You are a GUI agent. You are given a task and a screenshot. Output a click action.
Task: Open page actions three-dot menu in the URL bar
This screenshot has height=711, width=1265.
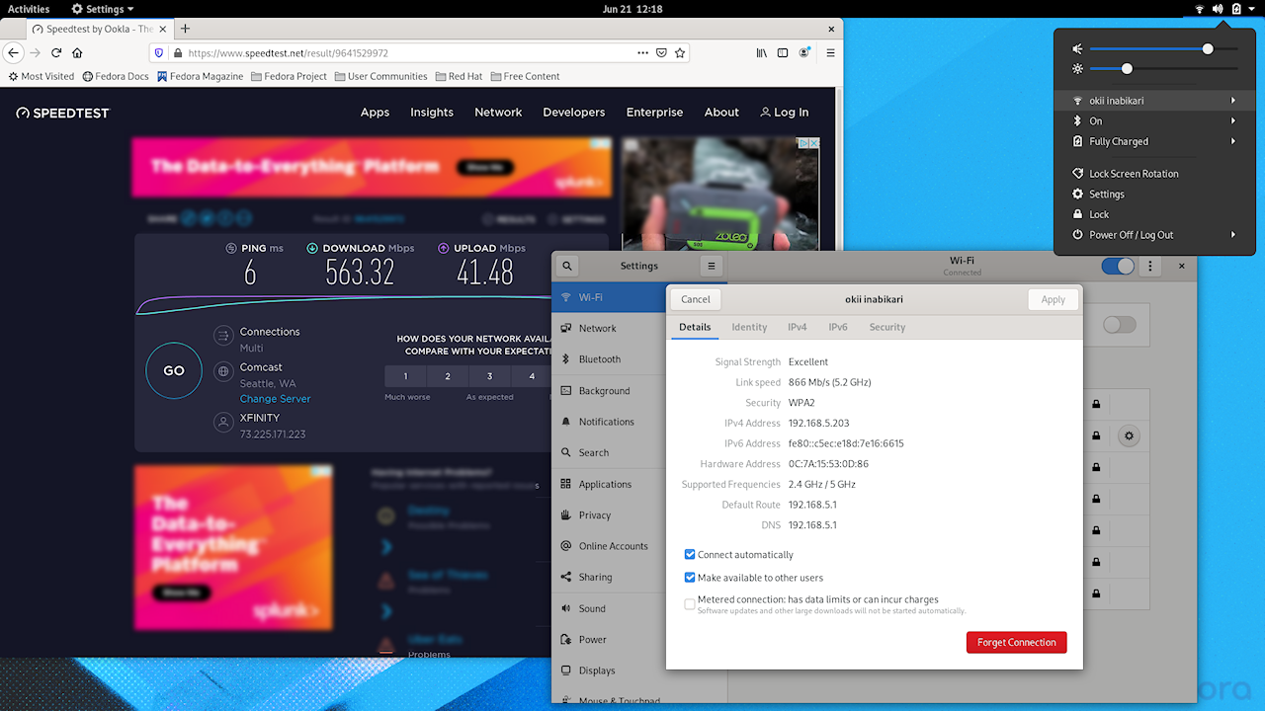tap(642, 52)
